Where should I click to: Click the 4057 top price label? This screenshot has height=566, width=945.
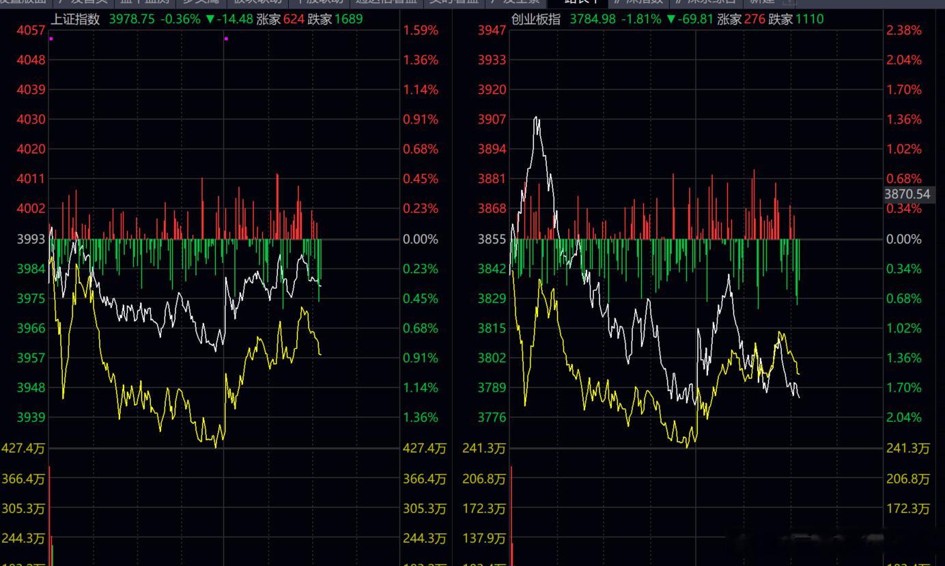(31, 30)
